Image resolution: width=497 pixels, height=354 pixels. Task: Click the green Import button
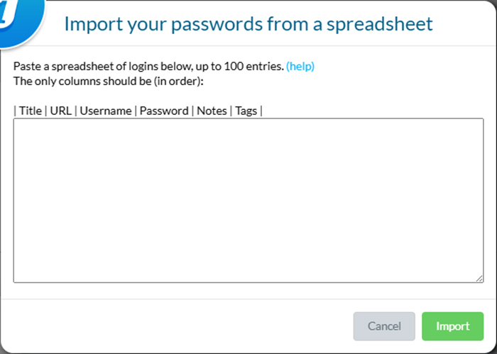[x=453, y=326]
